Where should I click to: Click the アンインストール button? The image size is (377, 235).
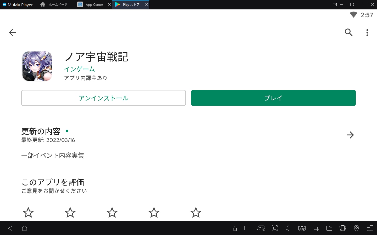point(103,98)
